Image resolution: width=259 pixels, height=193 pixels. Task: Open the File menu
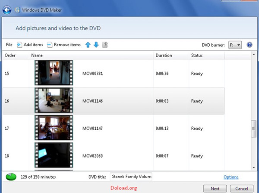(x=9, y=45)
